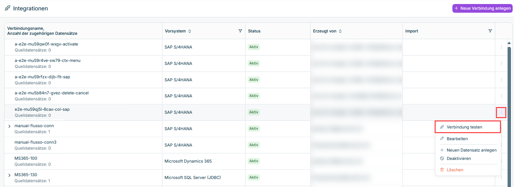Viewport: 514px width, 187px height.
Task: Click connection name e2e-mu59qj5l-6cax-col-sap
Action: pos(42,109)
